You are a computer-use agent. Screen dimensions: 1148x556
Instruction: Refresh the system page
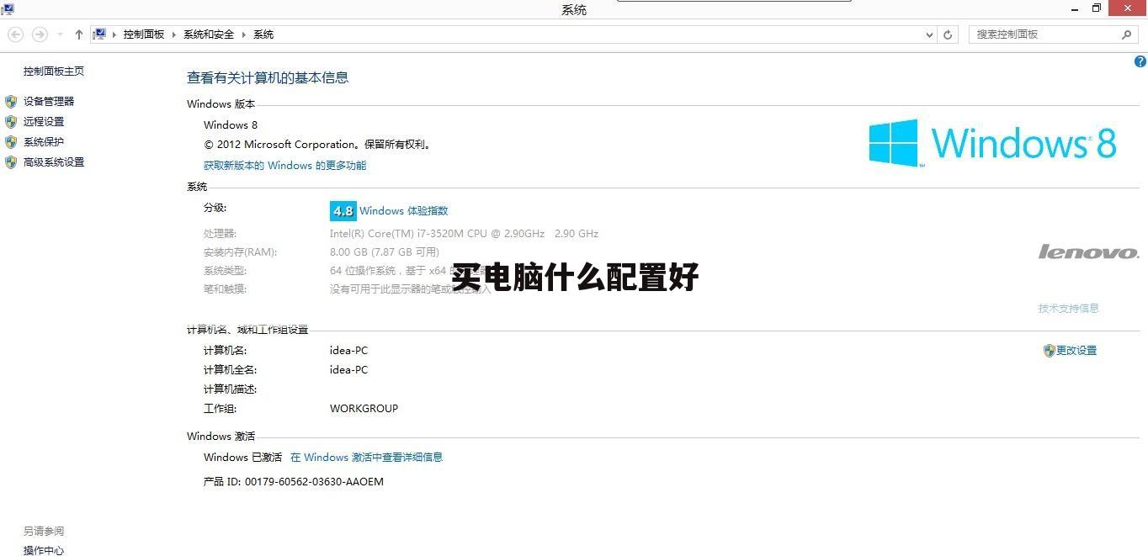(948, 34)
